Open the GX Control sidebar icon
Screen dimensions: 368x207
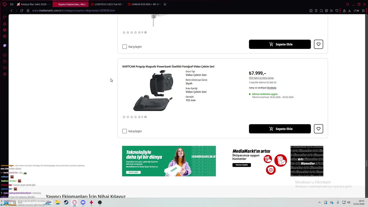[5, 17]
